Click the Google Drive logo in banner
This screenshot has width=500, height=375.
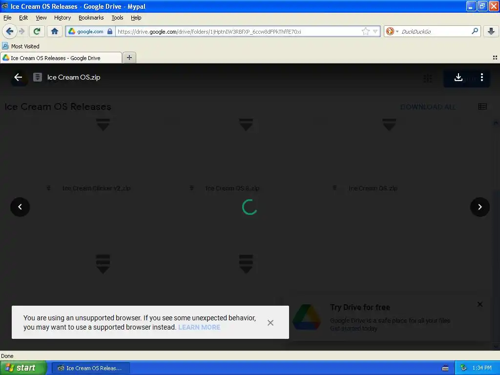(x=307, y=317)
